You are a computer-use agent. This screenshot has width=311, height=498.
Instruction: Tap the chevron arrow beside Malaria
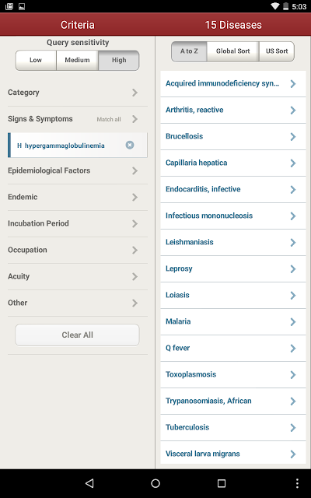tap(293, 321)
